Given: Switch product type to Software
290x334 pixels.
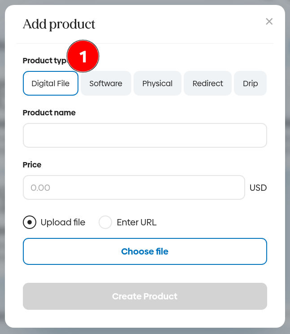Looking at the screenshot, I should click(x=106, y=83).
